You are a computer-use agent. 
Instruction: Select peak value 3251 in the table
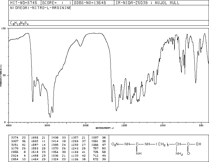pos(15,145)
